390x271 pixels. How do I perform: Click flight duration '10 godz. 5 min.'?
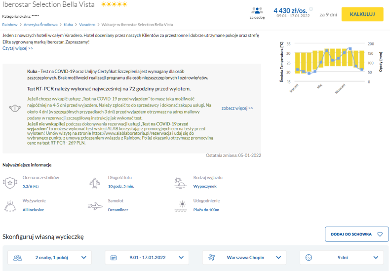[121, 186]
